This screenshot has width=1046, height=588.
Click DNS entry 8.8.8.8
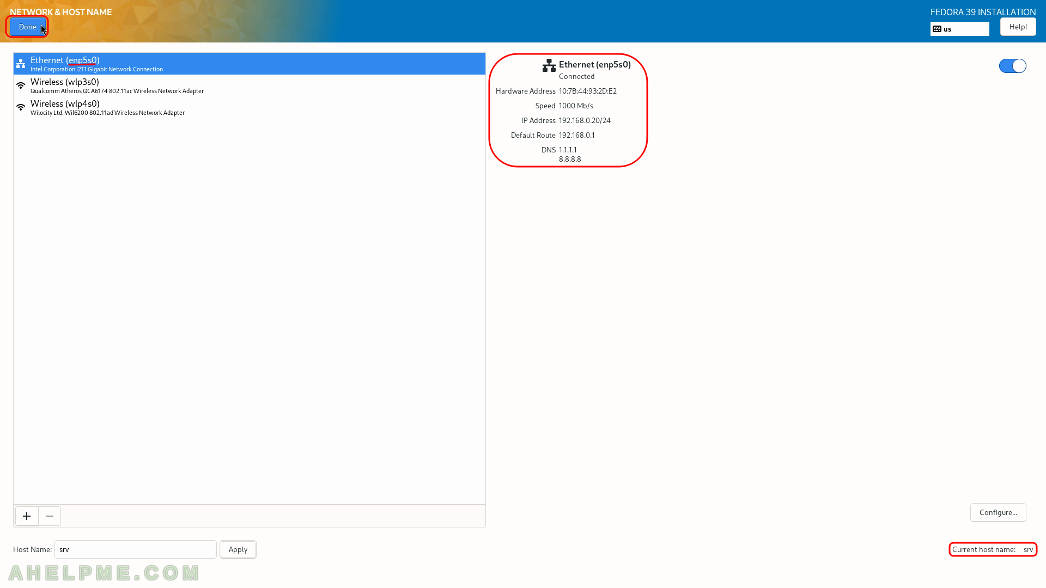point(570,159)
